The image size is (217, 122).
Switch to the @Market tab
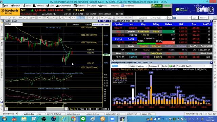click(54, 114)
